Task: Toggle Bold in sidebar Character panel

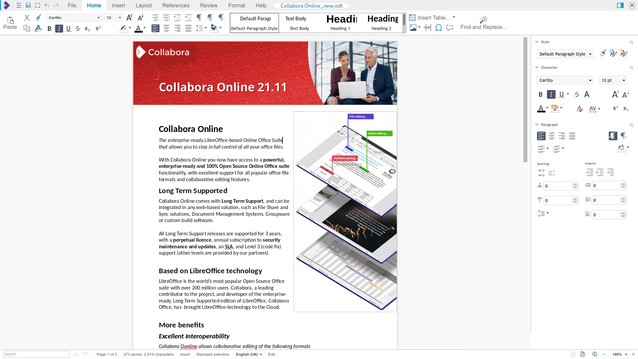Action: [x=541, y=94]
